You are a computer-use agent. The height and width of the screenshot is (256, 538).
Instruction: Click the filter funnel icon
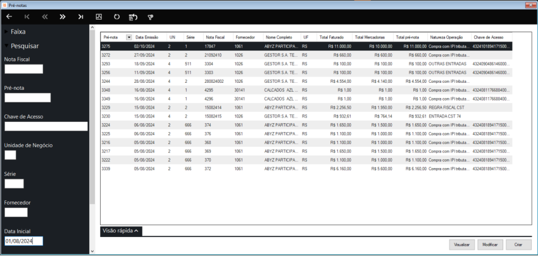tap(150, 17)
